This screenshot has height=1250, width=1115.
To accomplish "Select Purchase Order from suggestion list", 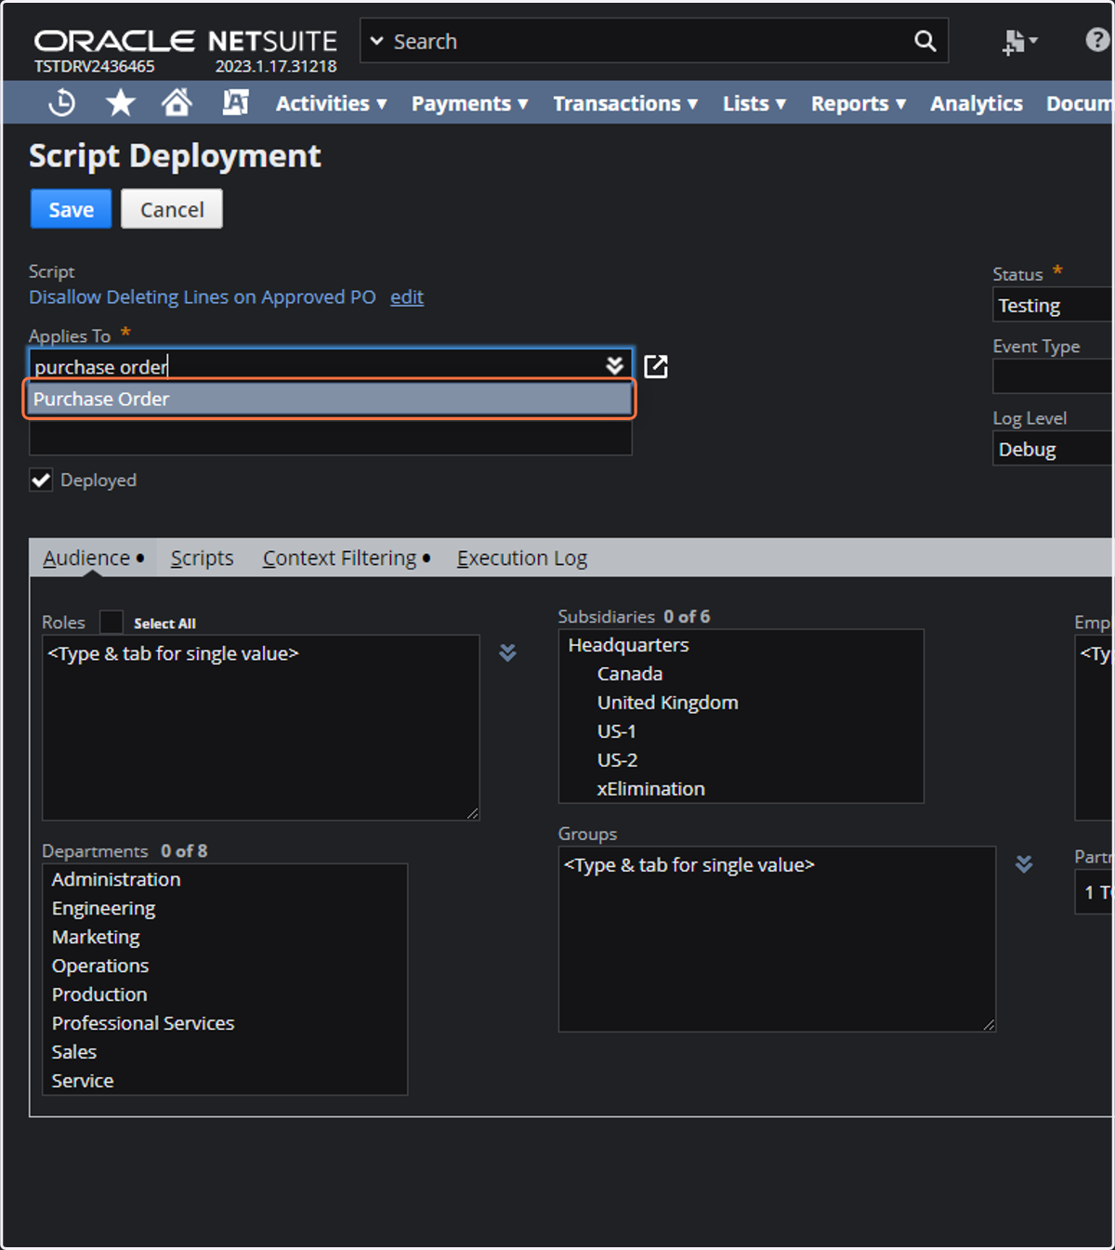I will (x=330, y=399).
